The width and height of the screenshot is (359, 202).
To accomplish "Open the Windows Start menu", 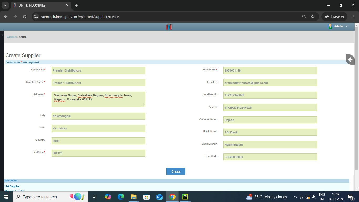I will [6, 197].
